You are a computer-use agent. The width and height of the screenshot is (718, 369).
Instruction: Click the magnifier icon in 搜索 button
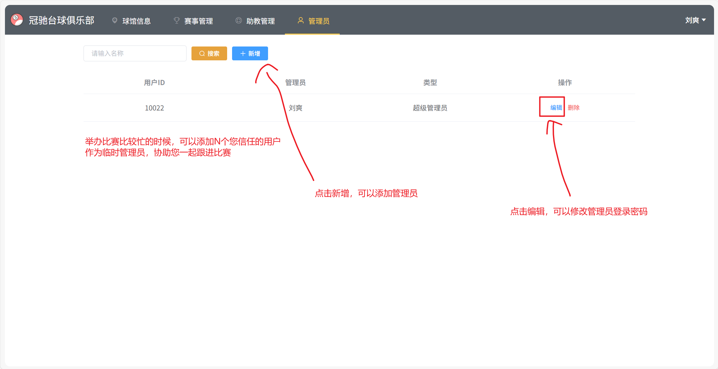click(202, 53)
